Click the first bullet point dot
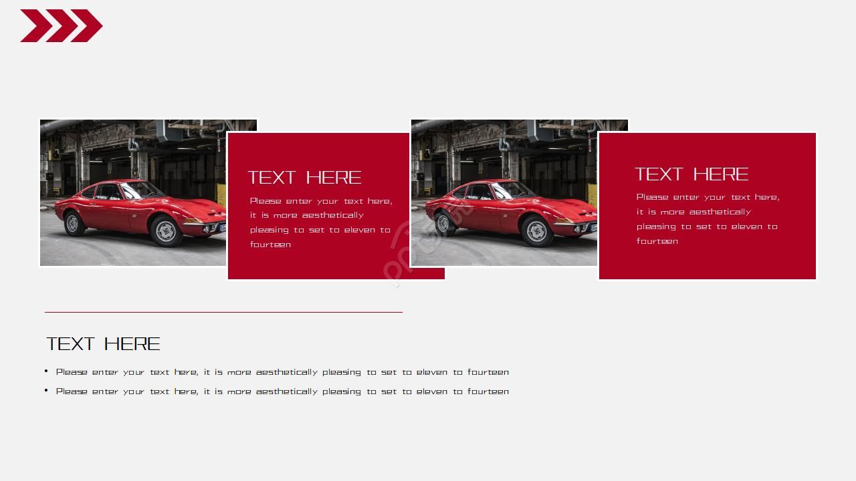 click(x=46, y=371)
